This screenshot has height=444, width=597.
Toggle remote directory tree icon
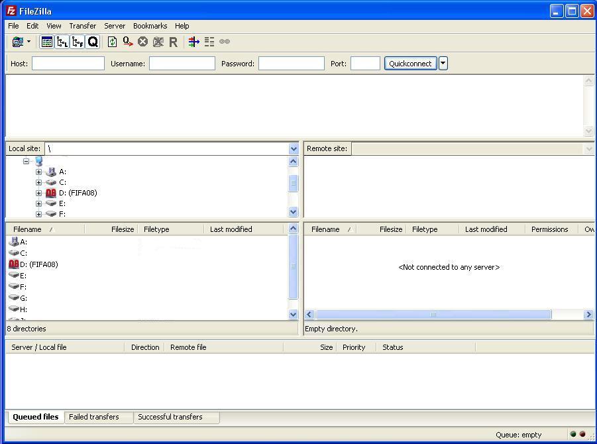coord(78,42)
